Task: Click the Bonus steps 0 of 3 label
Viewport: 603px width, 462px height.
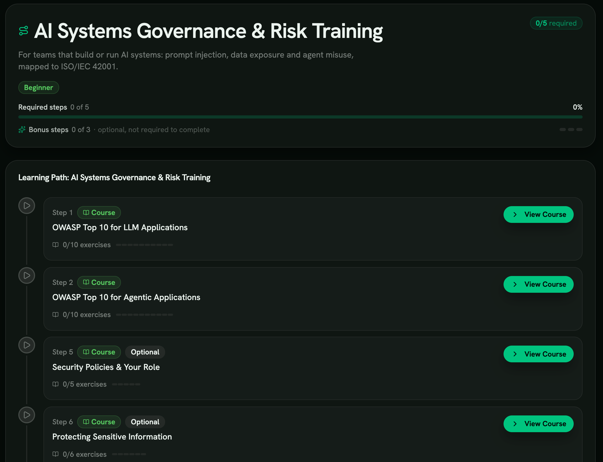Action: [59, 129]
